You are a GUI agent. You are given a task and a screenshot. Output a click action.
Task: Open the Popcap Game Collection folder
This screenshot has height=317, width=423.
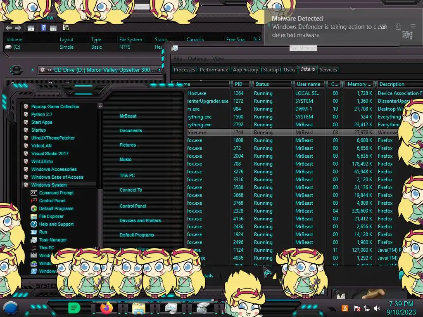(x=55, y=106)
